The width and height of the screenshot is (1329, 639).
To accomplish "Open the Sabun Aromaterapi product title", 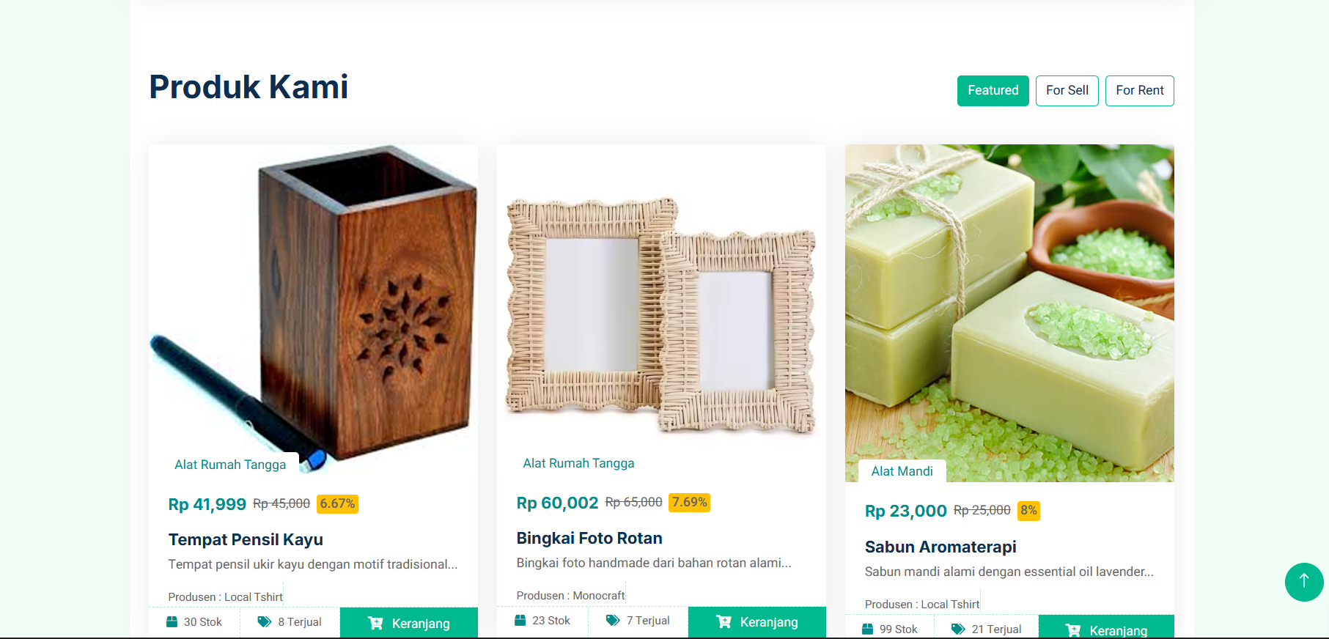I will 940,547.
